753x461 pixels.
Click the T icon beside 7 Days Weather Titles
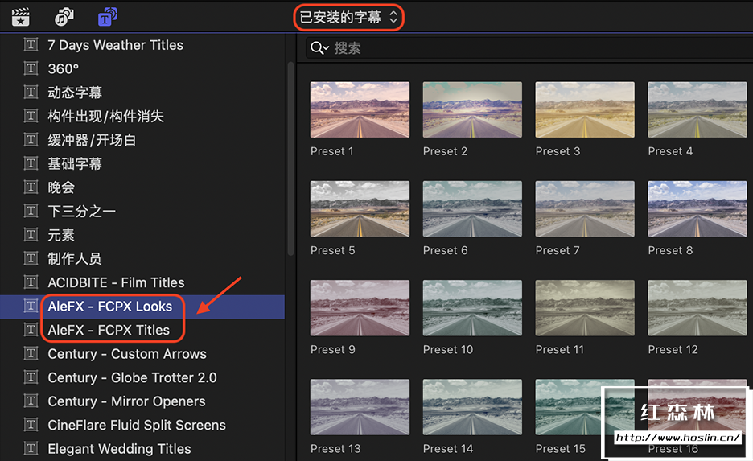pyautogui.click(x=31, y=45)
